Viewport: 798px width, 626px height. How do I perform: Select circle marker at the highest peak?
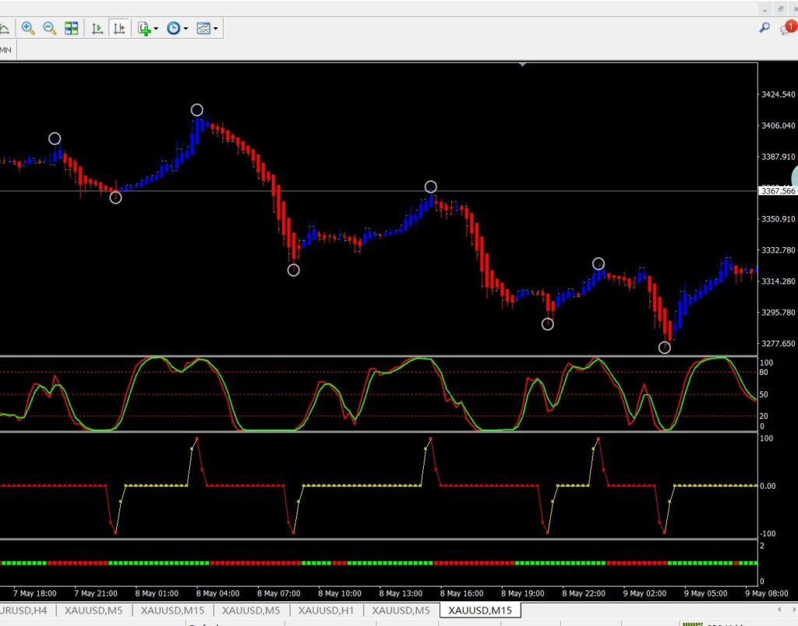[197, 110]
